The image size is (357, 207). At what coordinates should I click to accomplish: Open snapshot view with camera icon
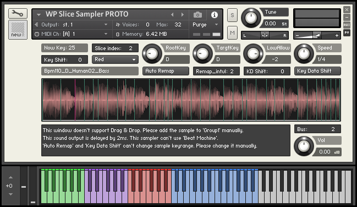click(x=197, y=15)
